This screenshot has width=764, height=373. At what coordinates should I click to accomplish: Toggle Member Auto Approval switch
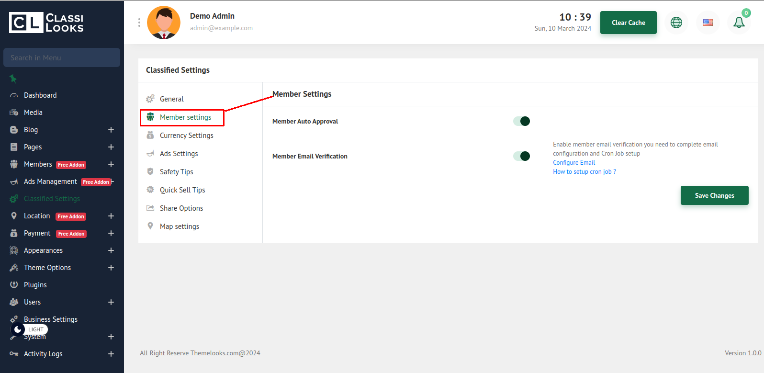click(x=521, y=121)
